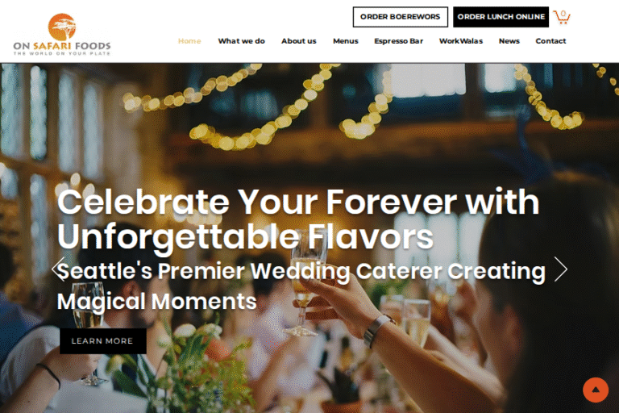Click Order Boerewors button
Screen dimensions: 619x413
click(x=401, y=17)
